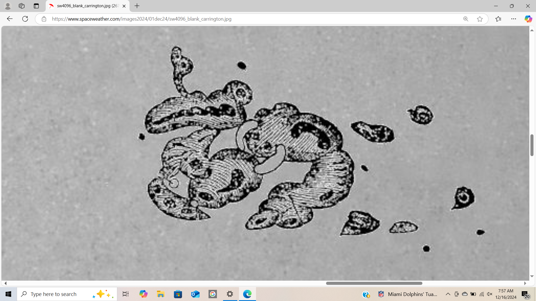Open the Tab actions menu icon

(36, 6)
